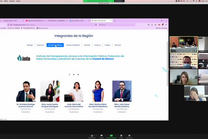This screenshot has width=208, height=139.
Task: Click the Buscar search field
Action: click(117, 25)
